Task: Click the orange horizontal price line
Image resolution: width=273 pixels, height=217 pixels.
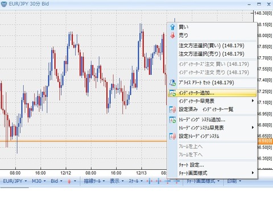Action: 84,141
